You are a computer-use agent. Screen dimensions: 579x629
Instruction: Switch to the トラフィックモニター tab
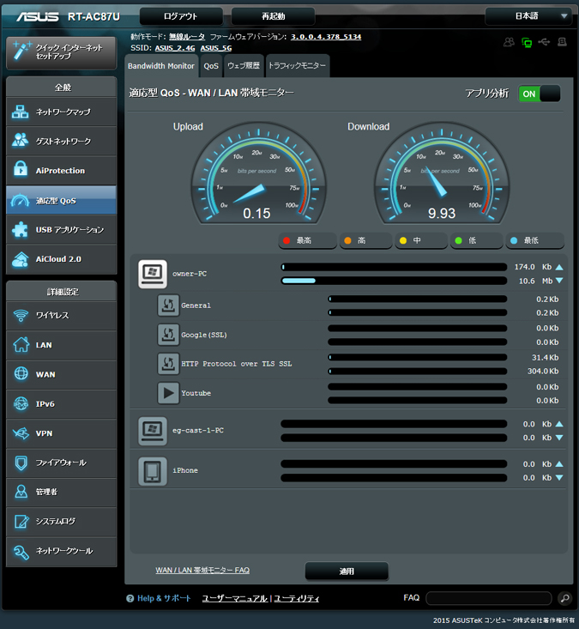[298, 66]
